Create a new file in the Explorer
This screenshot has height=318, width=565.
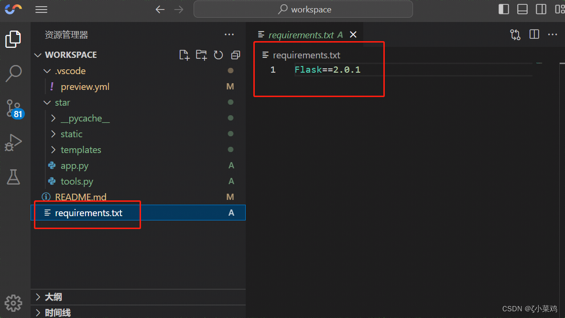click(184, 55)
